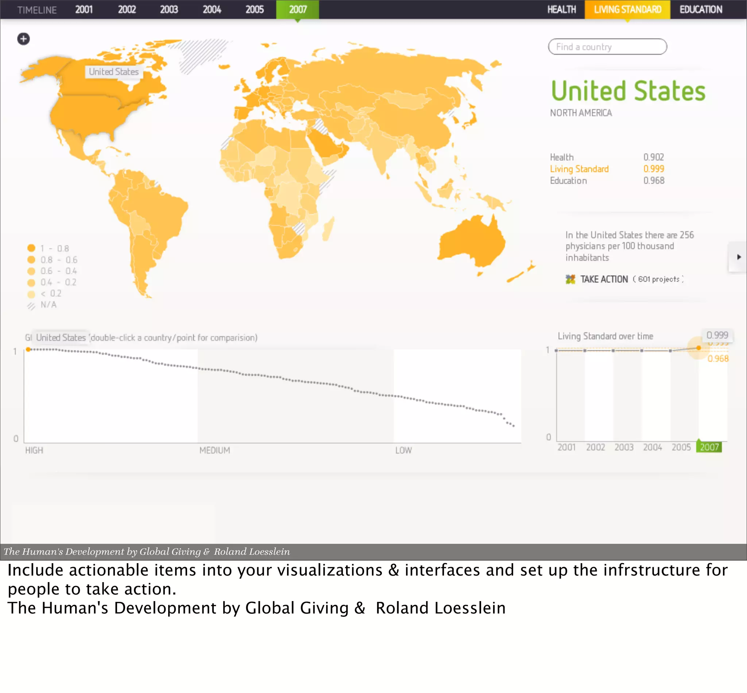Click the 0.6 - 0.4 legend swatch
This screenshot has width=747, height=693.
click(31, 271)
